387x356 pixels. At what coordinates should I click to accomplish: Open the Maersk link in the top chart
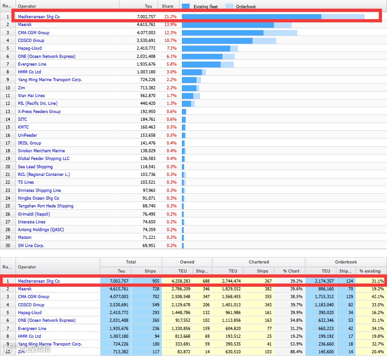click(25, 25)
